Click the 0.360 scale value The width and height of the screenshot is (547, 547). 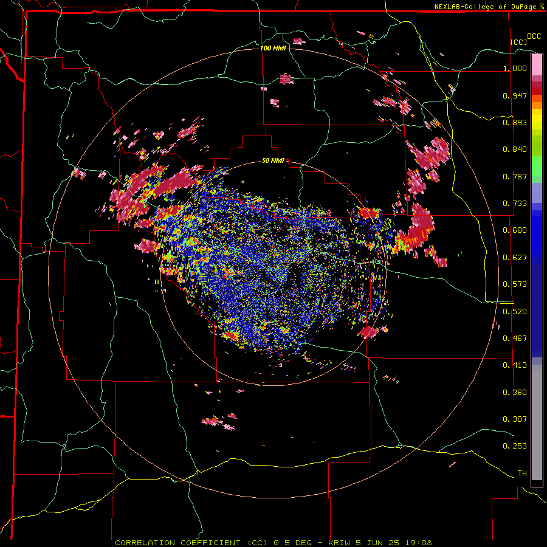[x=515, y=392]
